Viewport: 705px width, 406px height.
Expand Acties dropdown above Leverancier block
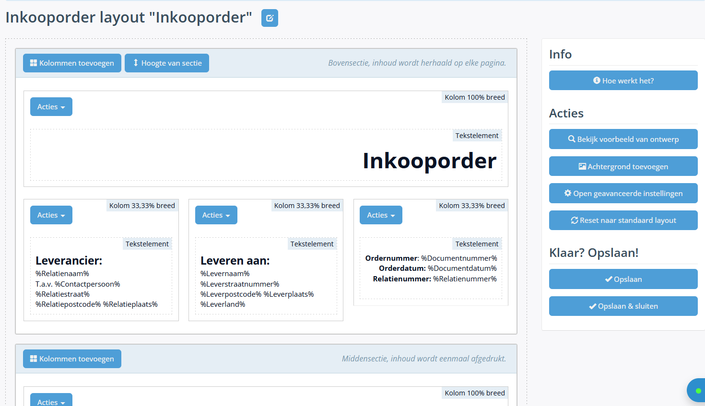coord(51,215)
